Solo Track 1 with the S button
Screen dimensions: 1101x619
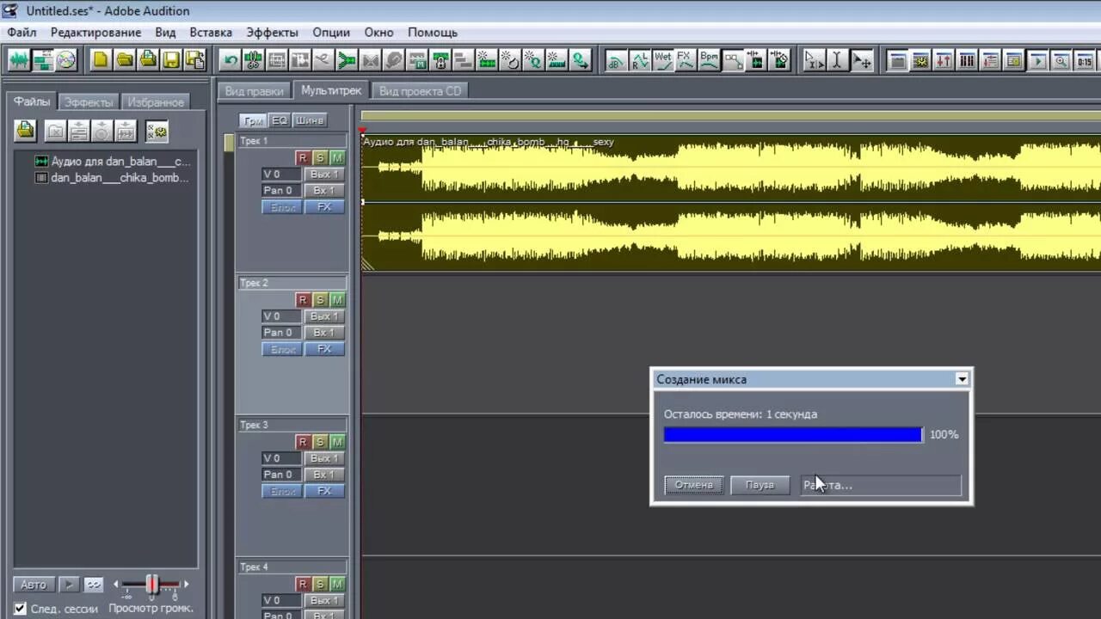tap(319, 157)
